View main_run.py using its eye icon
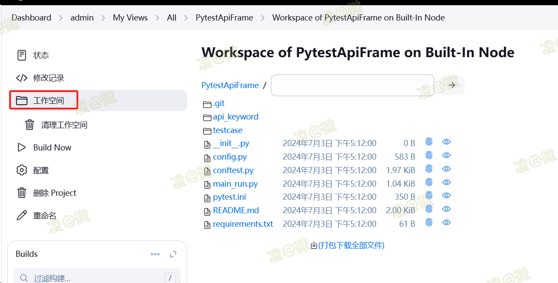The image size is (558, 283). [446, 183]
